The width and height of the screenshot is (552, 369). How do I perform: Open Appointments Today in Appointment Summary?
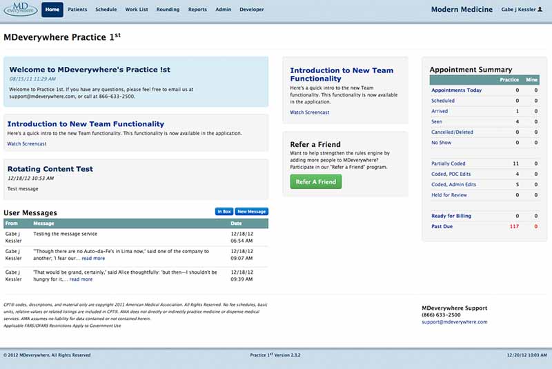[x=457, y=90]
